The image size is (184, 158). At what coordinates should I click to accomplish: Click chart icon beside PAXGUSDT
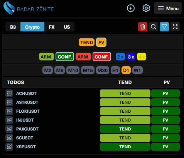pos(9,129)
